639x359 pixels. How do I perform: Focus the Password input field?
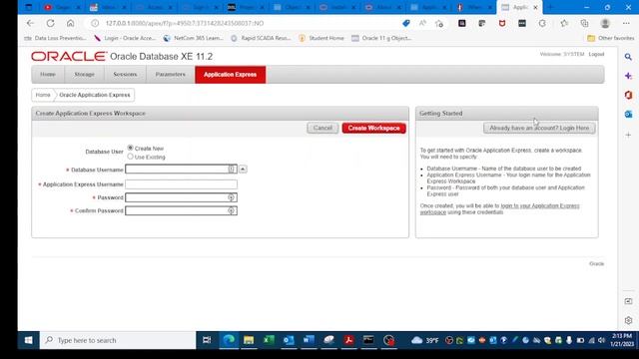point(181,197)
